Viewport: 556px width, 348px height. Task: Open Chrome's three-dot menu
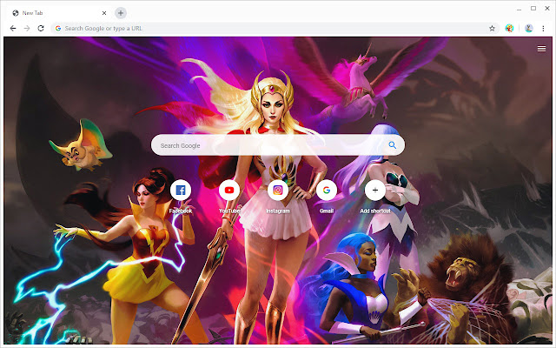point(543,29)
